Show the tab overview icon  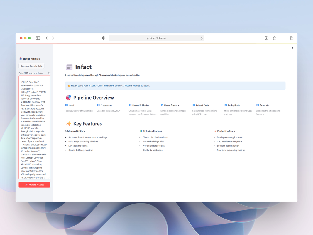[x=292, y=38]
